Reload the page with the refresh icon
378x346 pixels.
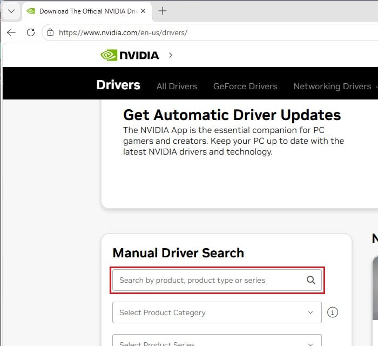(x=31, y=32)
